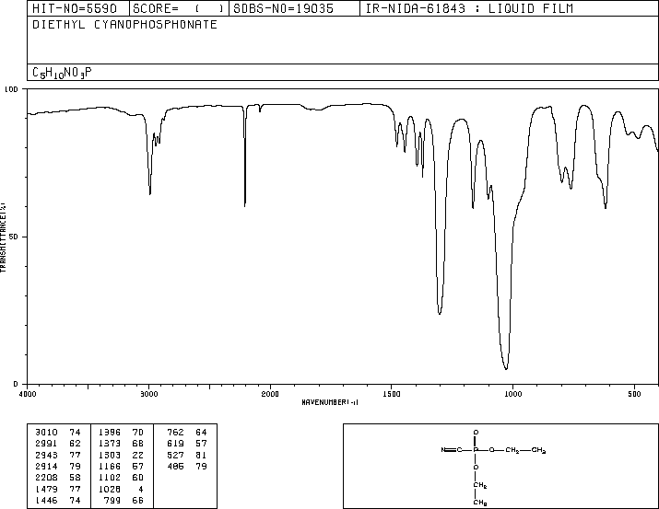Click the 50 transmittance axis label
The height and width of the screenshot is (509, 659).
point(14,237)
